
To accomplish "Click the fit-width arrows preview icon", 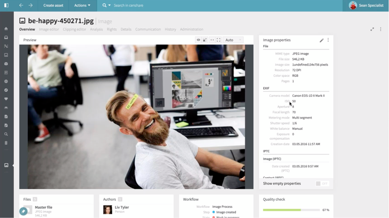I will click(x=212, y=40).
